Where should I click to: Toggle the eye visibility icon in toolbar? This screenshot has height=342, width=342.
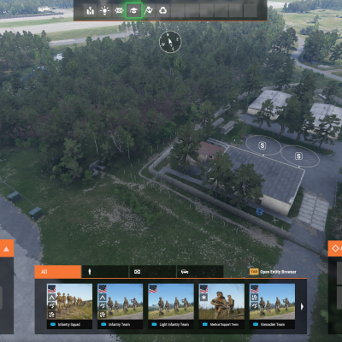(119, 11)
